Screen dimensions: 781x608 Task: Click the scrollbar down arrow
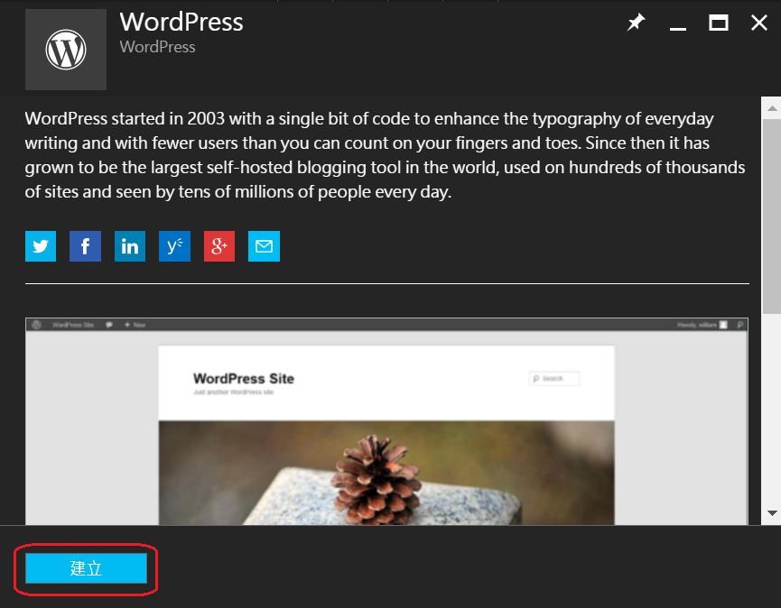(772, 512)
